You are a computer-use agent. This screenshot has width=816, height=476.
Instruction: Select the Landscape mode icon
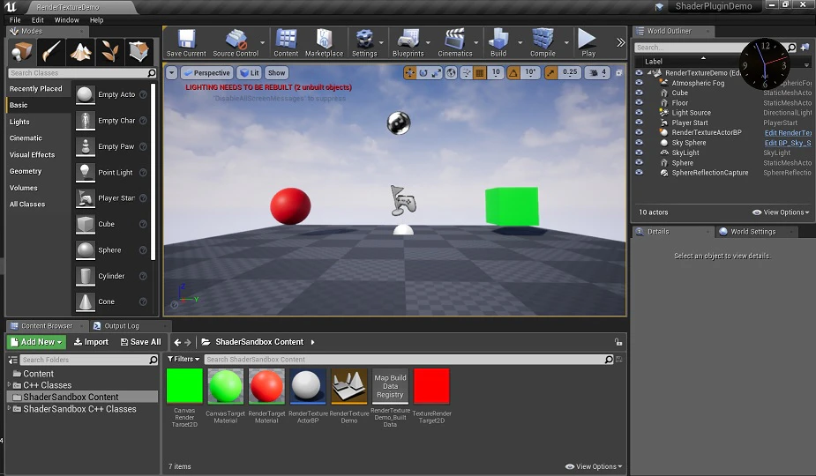pyautogui.click(x=80, y=51)
